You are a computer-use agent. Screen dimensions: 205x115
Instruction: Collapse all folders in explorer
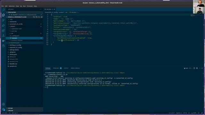(x=42, y=17)
